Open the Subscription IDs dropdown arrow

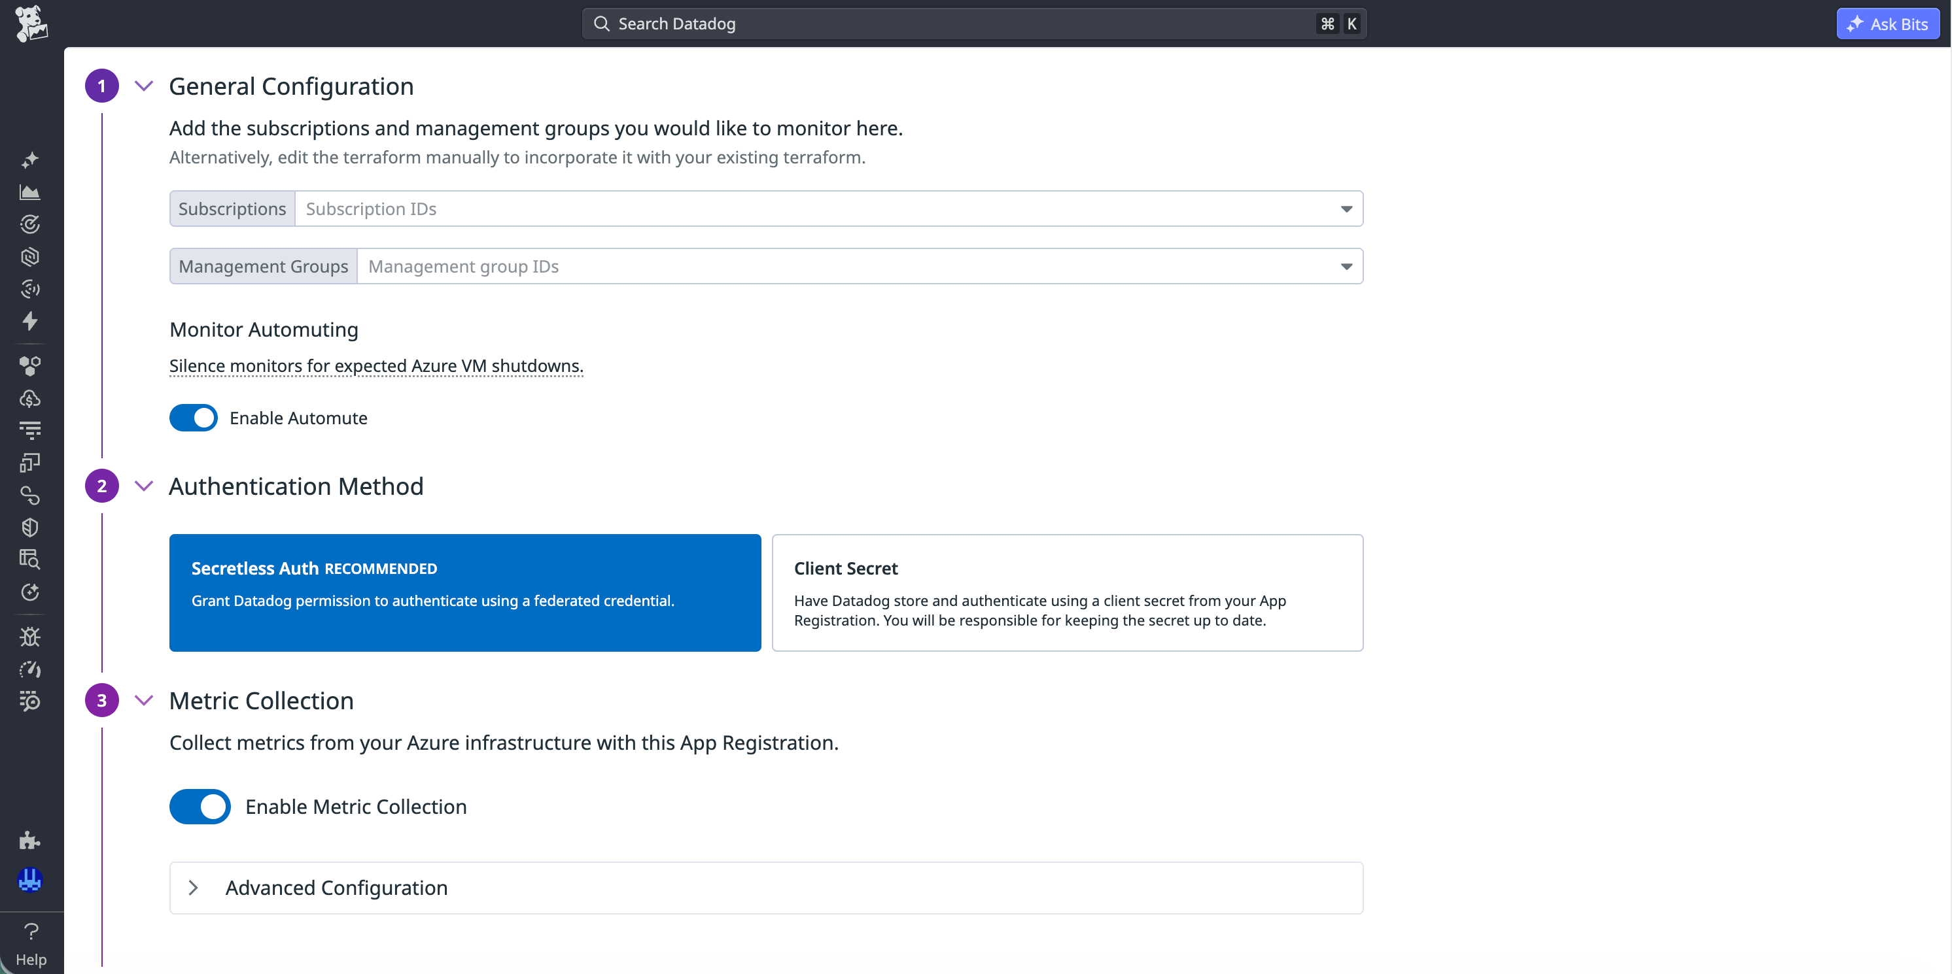1346,209
